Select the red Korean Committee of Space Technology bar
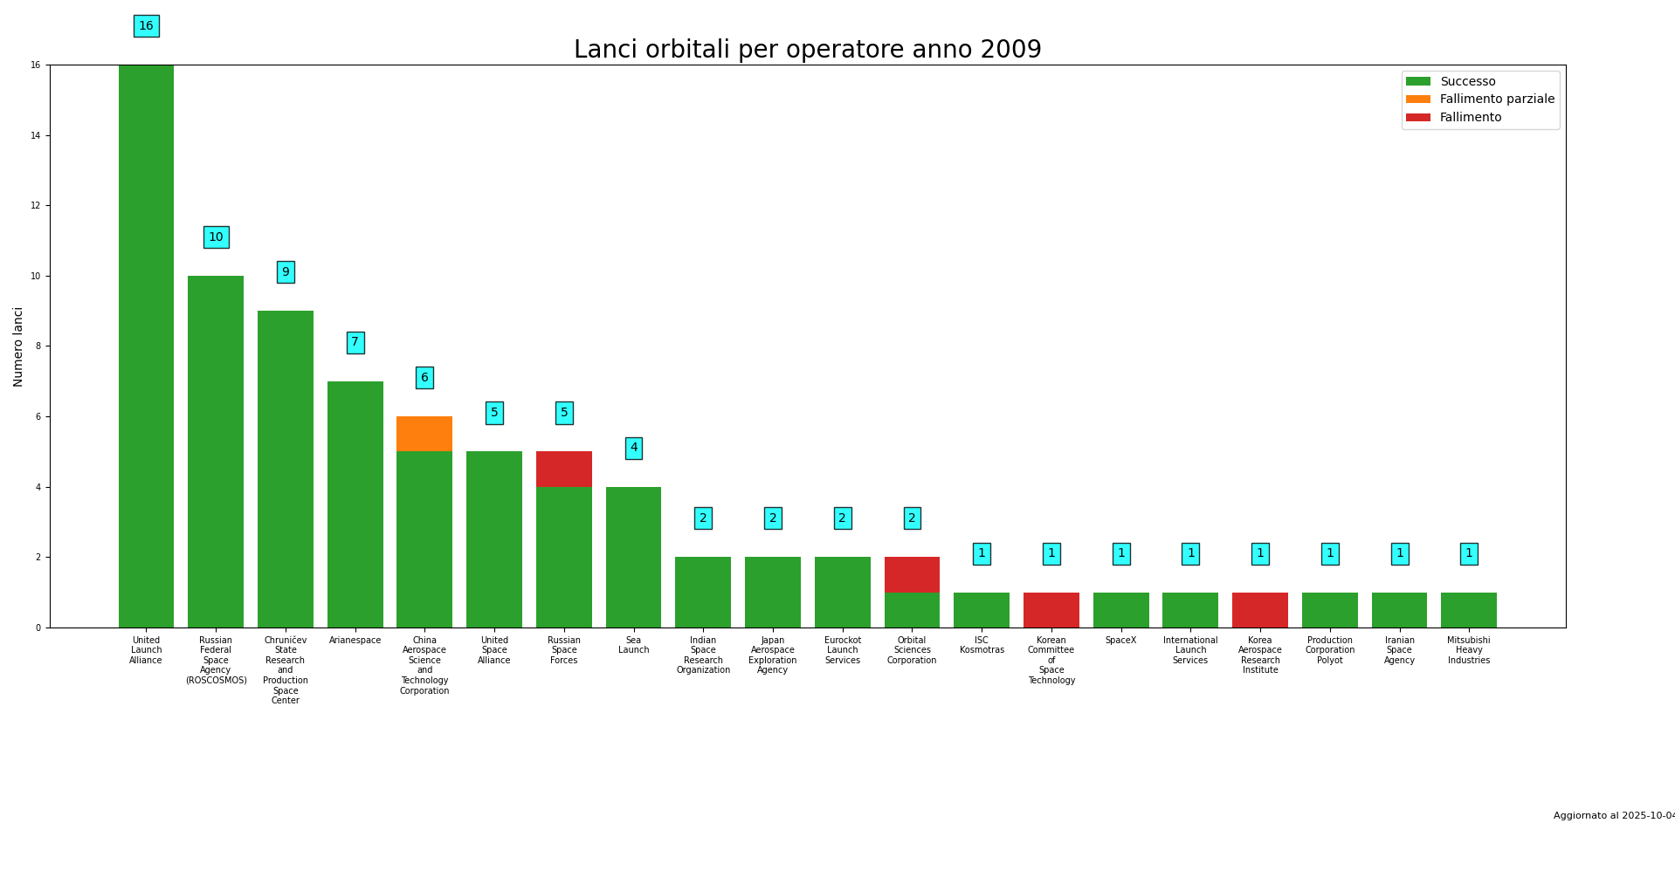Image resolution: width=1675 pixels, height=871 pixels. click(1051, 610)
